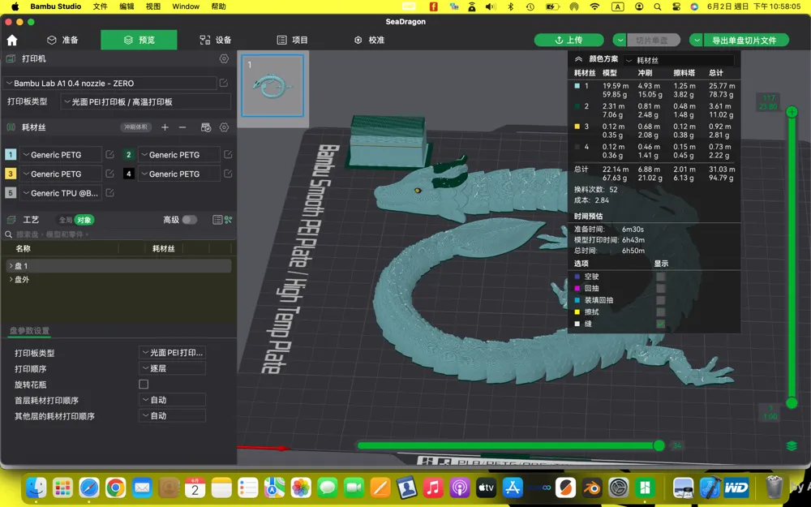The height and width of the screenshot is (507, 811).
Task: Open Google Chrome in the dock
Action: [115, 488]
